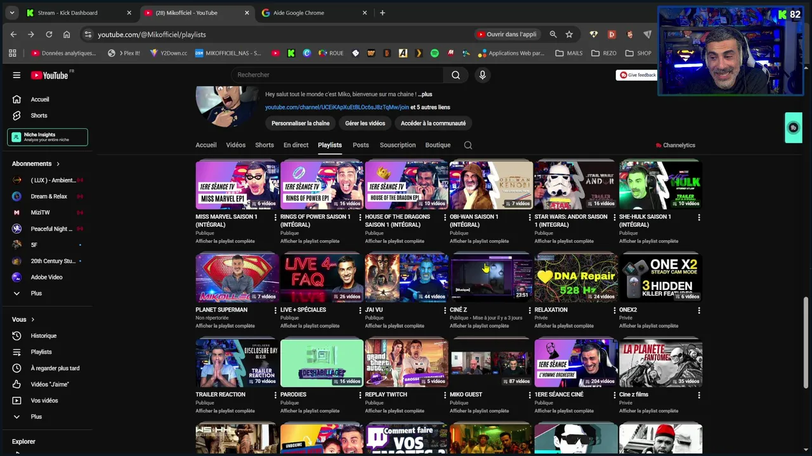Click the YouTube search input field
812x456 pixels.
336,75
